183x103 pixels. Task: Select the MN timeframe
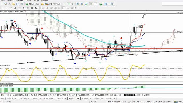point(76,8)
